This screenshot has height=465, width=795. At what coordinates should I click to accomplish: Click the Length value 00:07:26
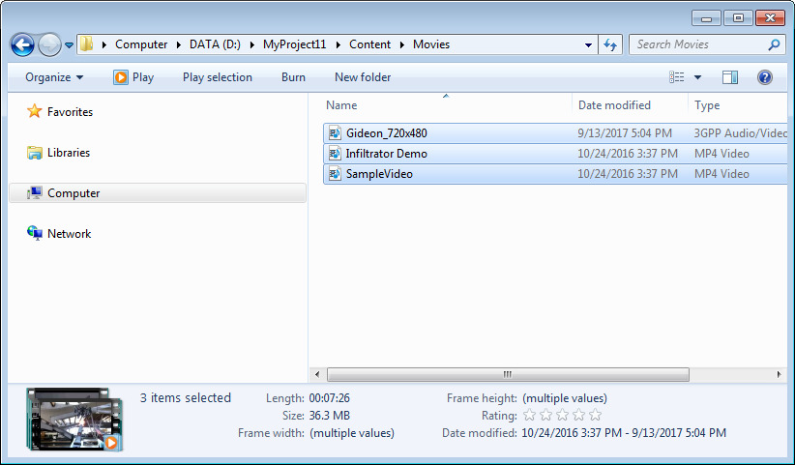click(330, 398)
